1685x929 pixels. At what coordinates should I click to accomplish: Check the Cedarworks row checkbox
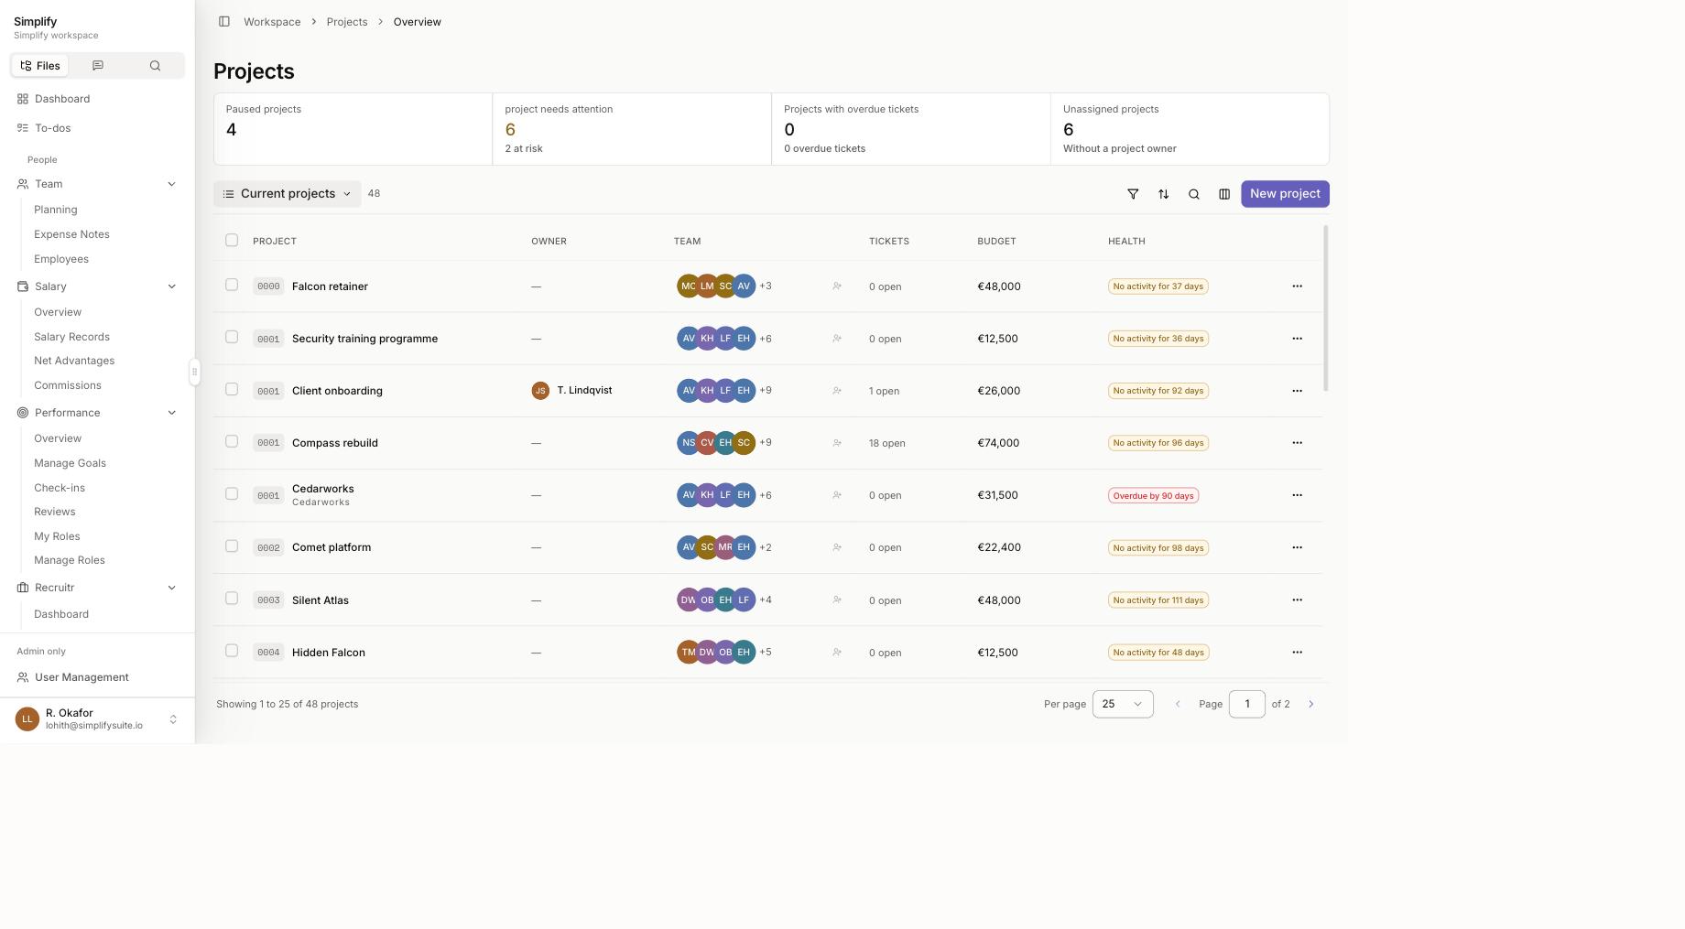(232, 493)
